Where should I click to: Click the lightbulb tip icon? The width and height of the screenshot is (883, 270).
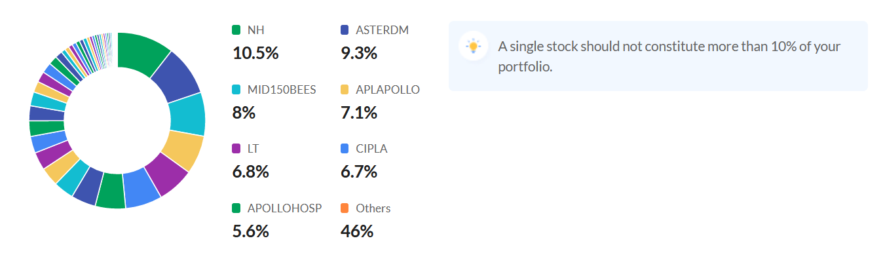click(x=473, y=46)
